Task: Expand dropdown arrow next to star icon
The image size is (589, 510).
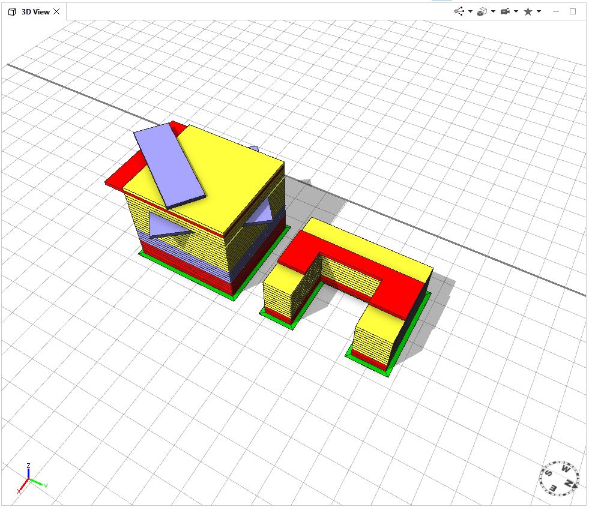Action: click(539, 11)
